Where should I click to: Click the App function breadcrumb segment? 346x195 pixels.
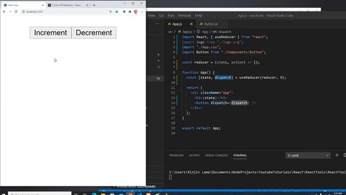click(205, 32)
